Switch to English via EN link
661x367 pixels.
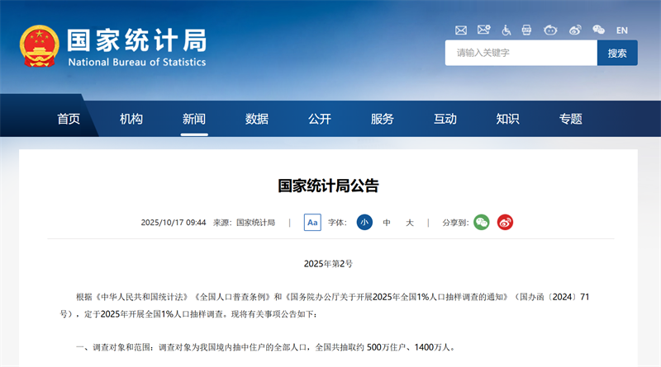click(x=622, y=31)
